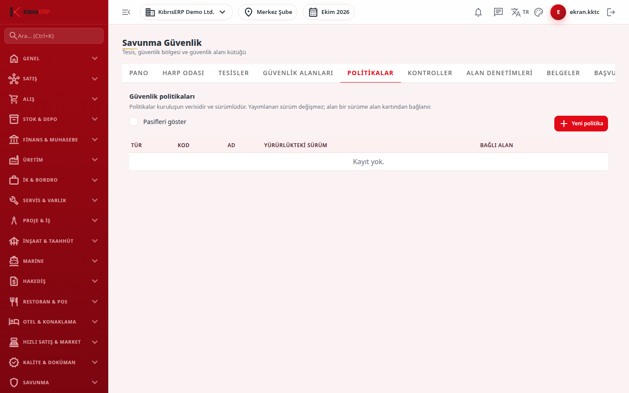Open the KıbrısERP Demo Ltd. company dropdown
The height and width of the screenshot is (393, 629).
point(186,12)
